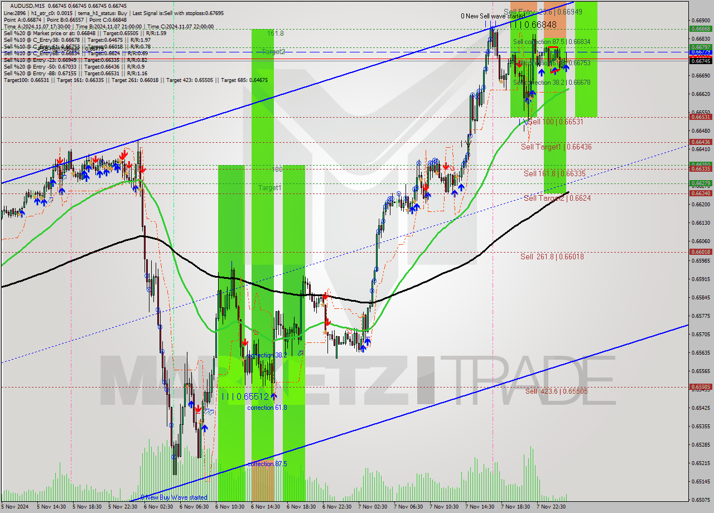Click the 'Time C:2024.11.07 22:00:00' entry

click(180, 26)
